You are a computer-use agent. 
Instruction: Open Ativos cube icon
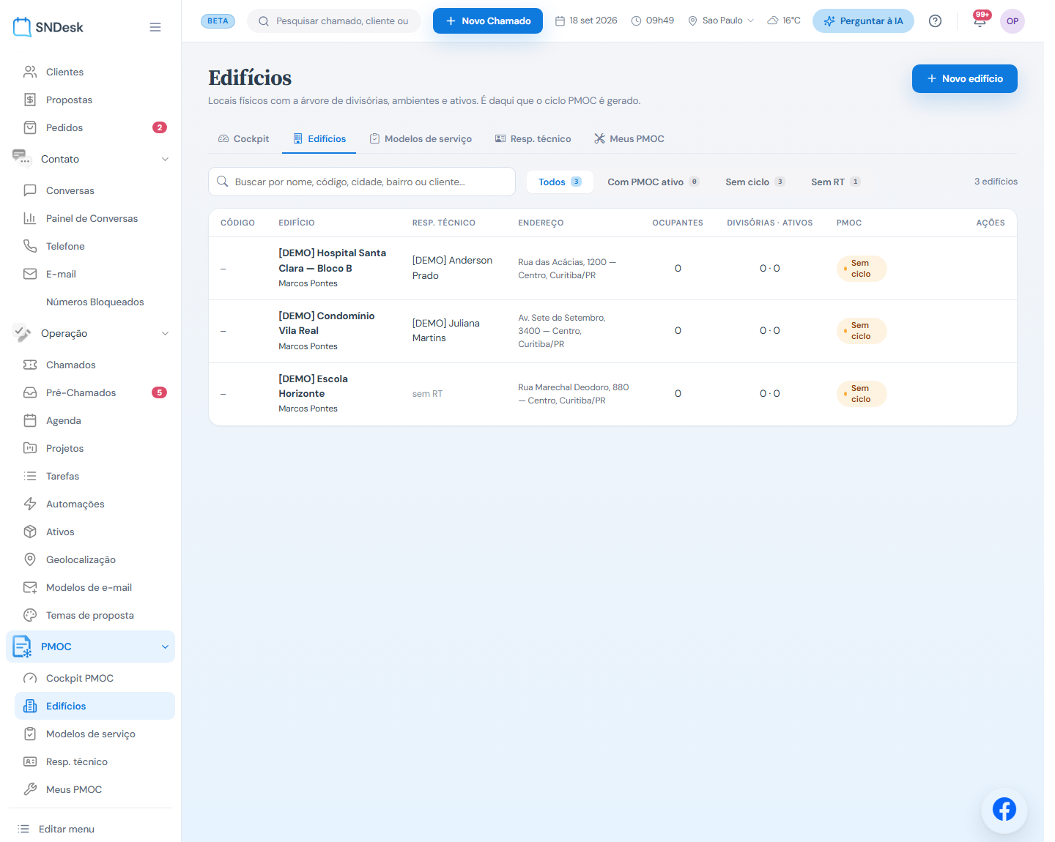pyautogui.click(x=30, y=532)
